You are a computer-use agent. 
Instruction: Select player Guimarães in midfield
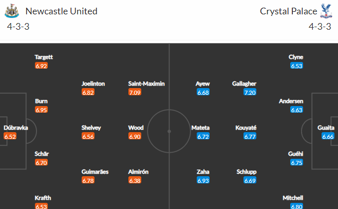pos(95,172)
